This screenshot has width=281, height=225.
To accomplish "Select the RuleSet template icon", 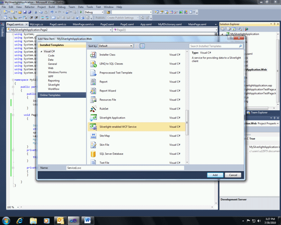I will 93,109.
